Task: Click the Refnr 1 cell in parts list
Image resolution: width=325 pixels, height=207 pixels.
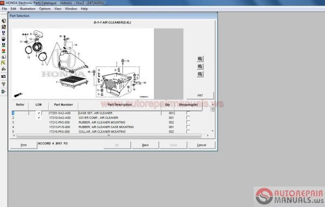Action: 20,113
